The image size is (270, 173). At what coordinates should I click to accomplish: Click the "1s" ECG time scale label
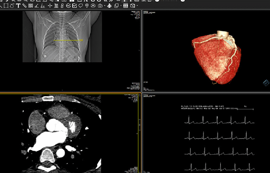(245, 107)
